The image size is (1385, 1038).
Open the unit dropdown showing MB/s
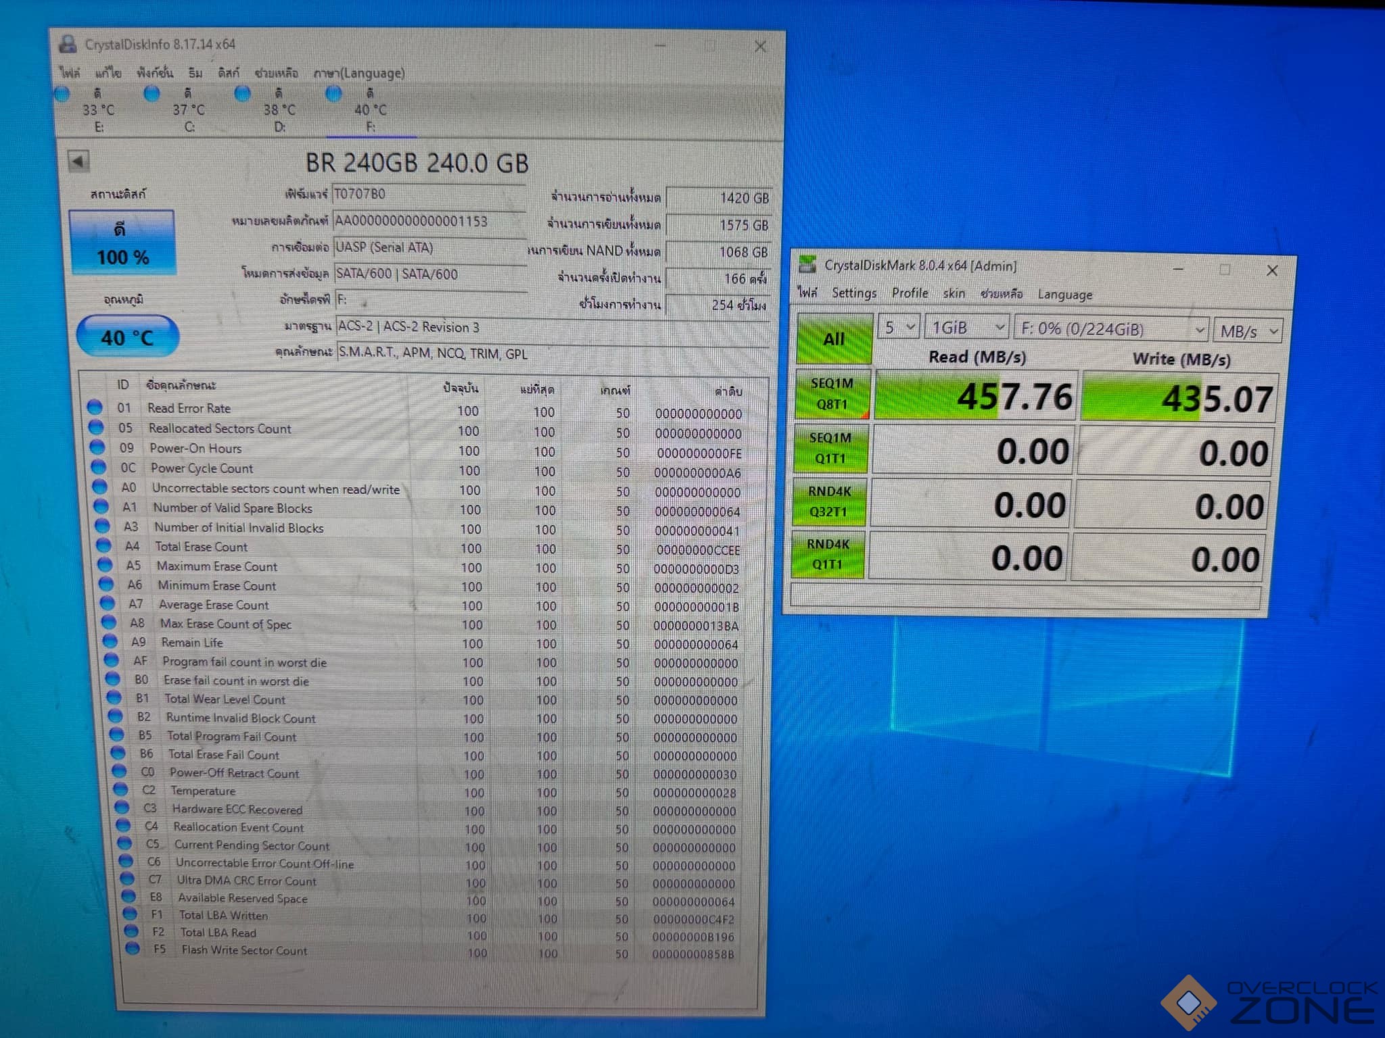(1248, 331)
